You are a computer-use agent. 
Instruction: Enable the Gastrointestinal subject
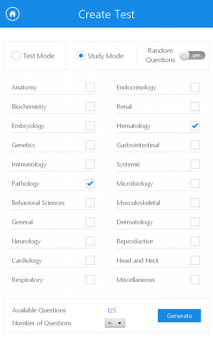(x=195, y=145)
